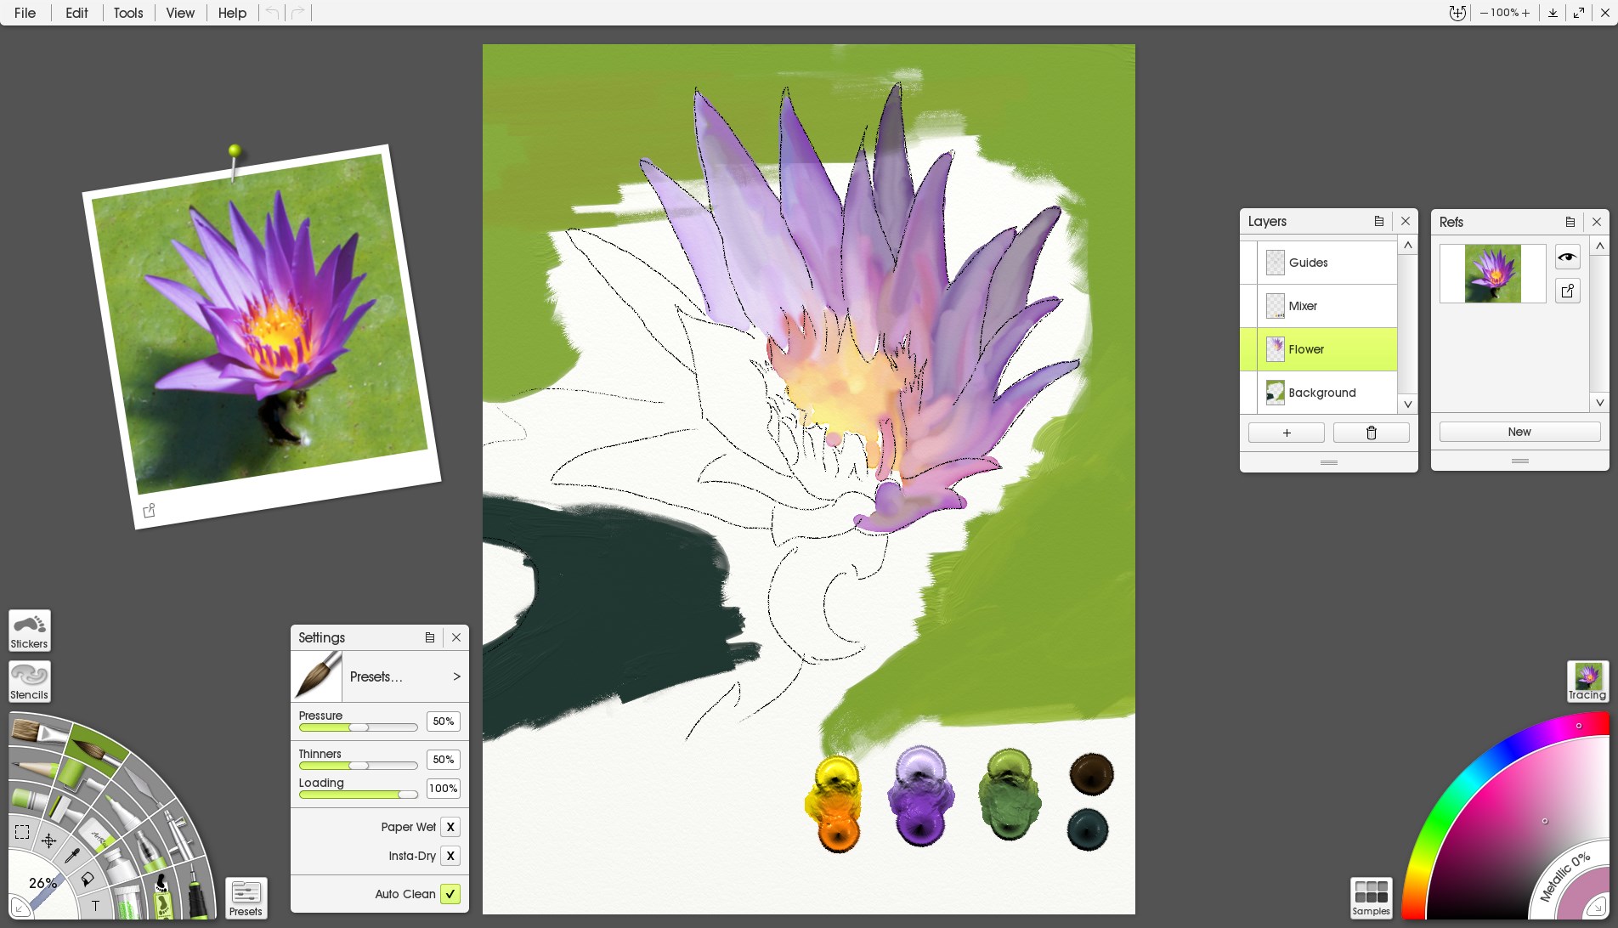Select the Flower layer

[1326, 349]
